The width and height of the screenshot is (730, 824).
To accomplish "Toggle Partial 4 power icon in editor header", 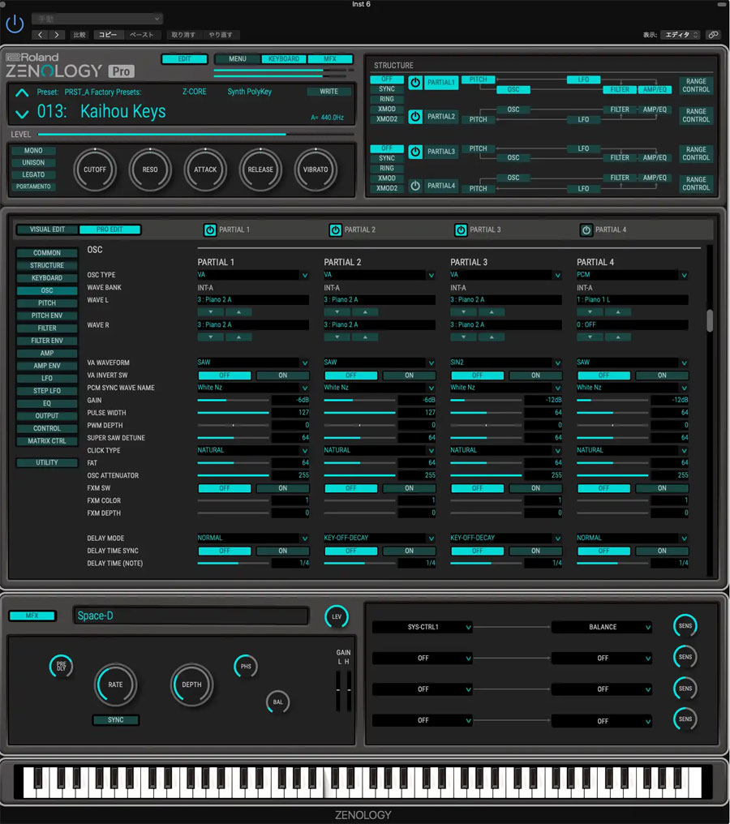I will click(586, 230).
